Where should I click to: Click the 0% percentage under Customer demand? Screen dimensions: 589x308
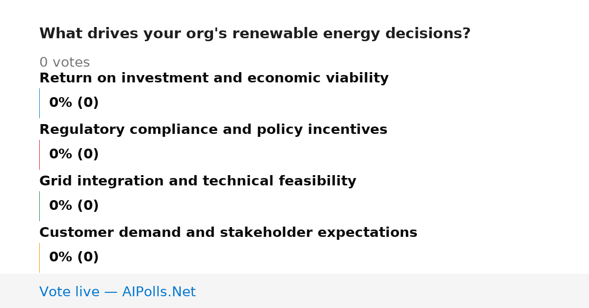point(61,257)
